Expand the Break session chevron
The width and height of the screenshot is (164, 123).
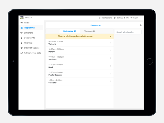111,66
